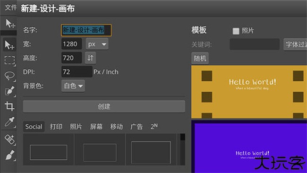This screenshot has width=307, height=173.
Task: Pick the Brush Select tool
Action: (9, 91)
